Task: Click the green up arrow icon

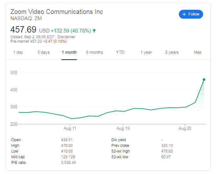Action: 94,31
